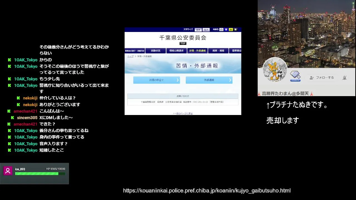The image size is (356, 200).
Task: Open the streamer's round mascot avatar
Action: tap(275, 70)
